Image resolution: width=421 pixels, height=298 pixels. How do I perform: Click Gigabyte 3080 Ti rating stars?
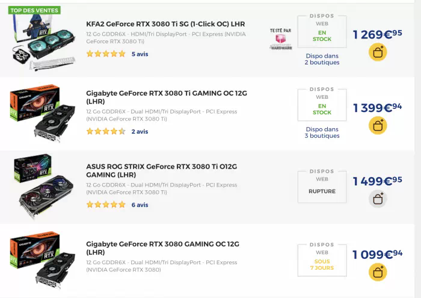pos(106,131)
